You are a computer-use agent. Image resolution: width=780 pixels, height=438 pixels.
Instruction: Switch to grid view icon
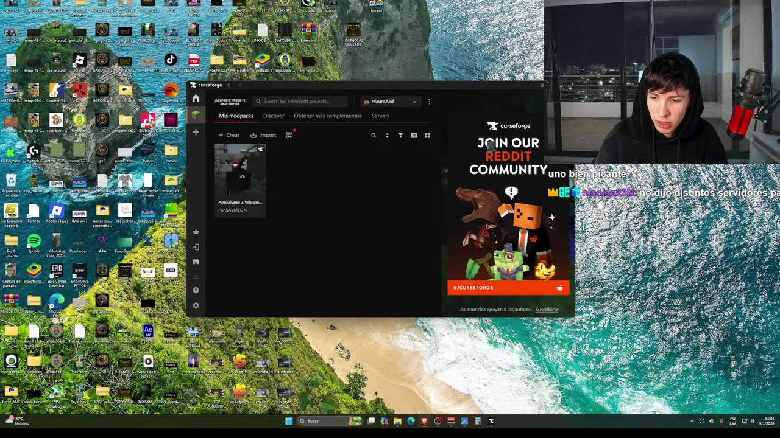tap(427, 135)
